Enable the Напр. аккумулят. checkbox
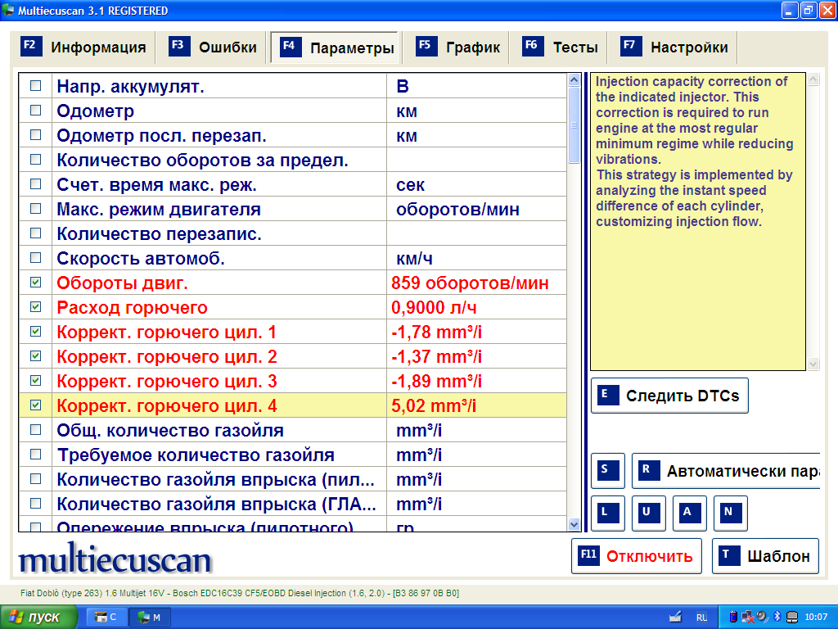The height and width of the screenshot is (629, 838). 36,85
